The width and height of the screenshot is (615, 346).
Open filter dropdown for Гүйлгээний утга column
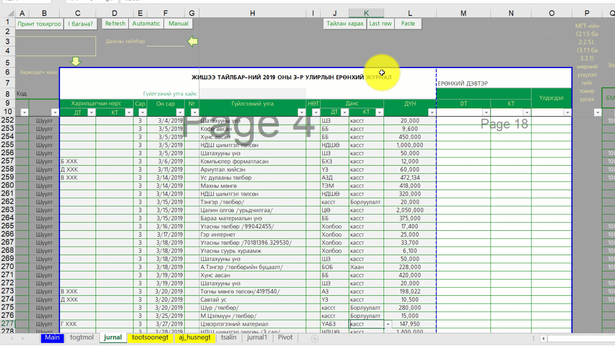point(301,112)
